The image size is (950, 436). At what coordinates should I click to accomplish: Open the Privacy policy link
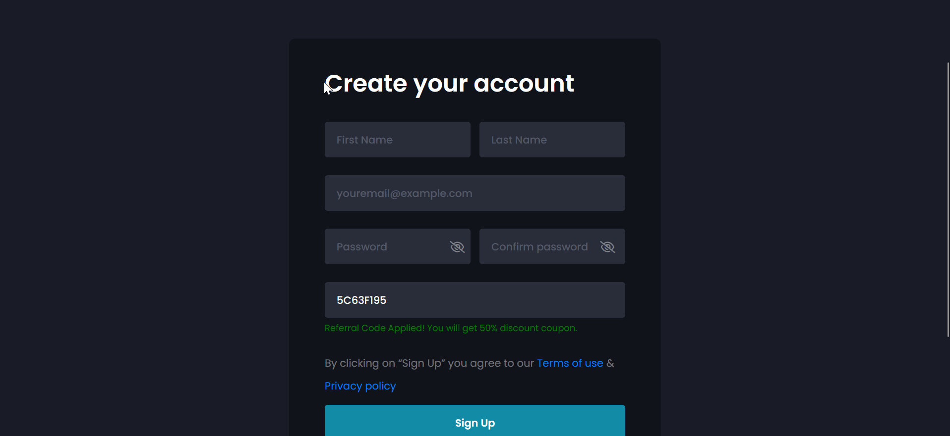click(x=360, y=386)
